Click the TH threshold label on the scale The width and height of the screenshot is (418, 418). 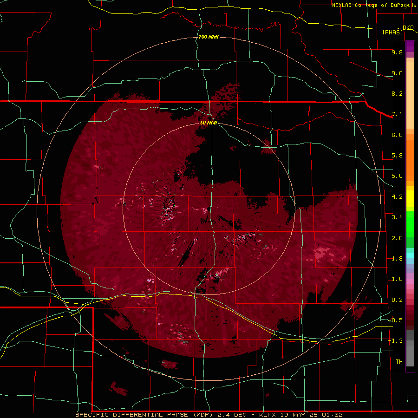click(399, 362)
